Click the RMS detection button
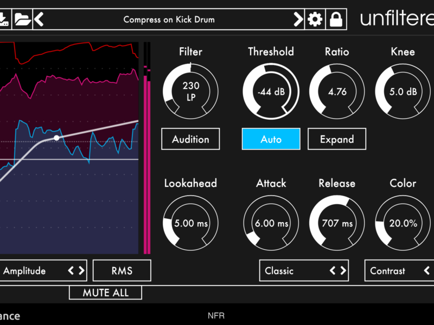 tap(122, 271)
